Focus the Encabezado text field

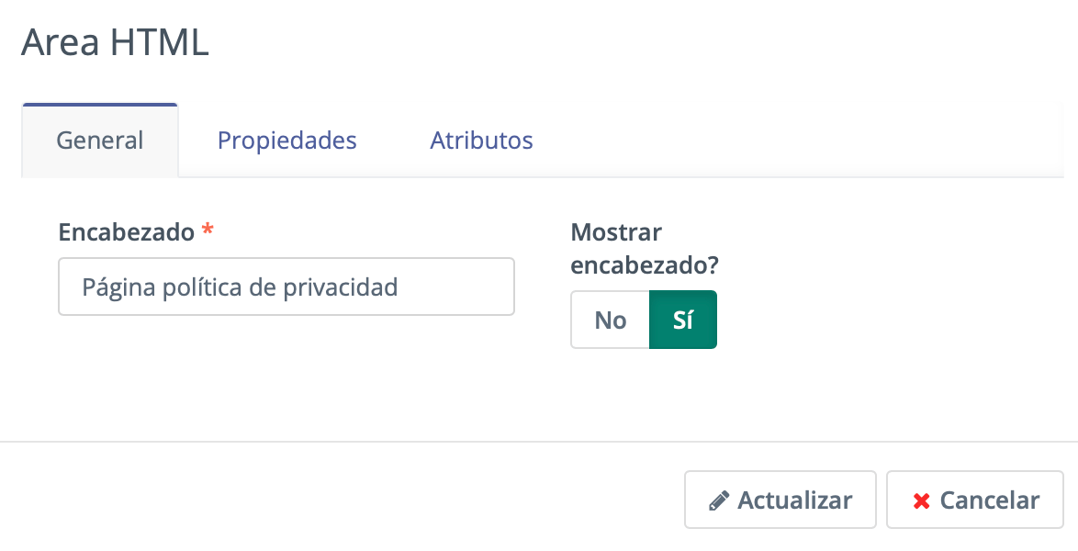point(286,287)
